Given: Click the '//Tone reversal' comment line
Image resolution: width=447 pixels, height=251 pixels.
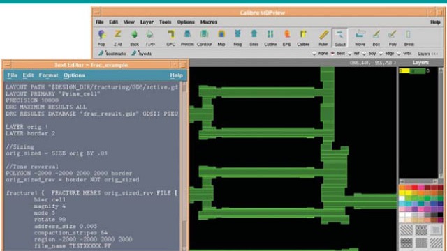Looking at the screenshot, I should point(32,167).
